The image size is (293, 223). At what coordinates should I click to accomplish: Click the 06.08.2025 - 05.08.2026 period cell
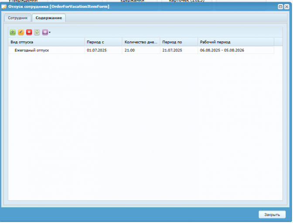point(236,50)
